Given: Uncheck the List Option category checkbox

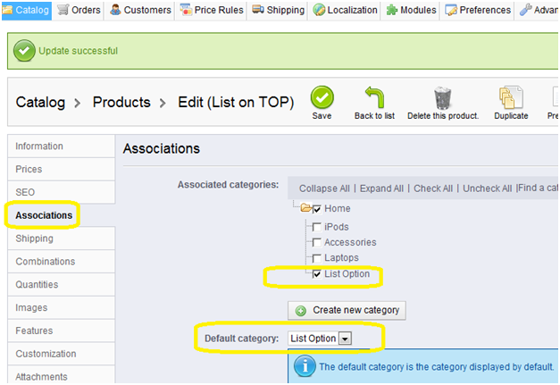Looking at the screenshot, I should 316,274.
